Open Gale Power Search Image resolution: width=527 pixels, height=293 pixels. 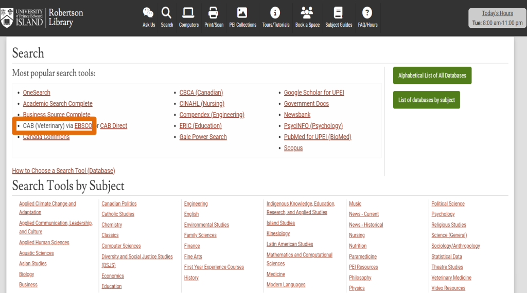(x=203, y=137)
